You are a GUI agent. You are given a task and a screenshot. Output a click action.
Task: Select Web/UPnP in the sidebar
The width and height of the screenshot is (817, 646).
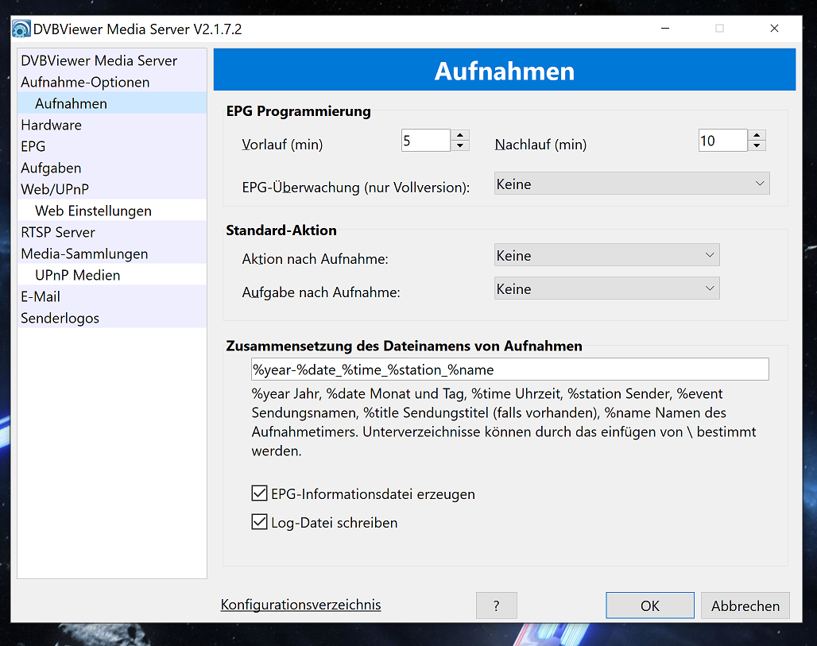112,189
